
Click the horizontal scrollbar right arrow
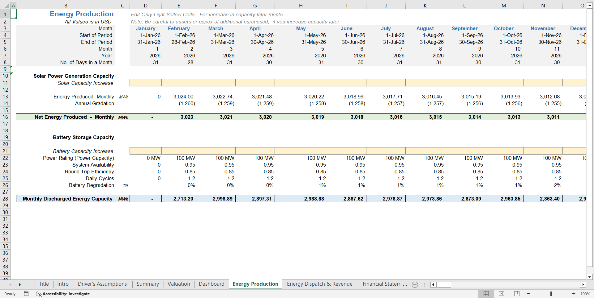[583, 284]
